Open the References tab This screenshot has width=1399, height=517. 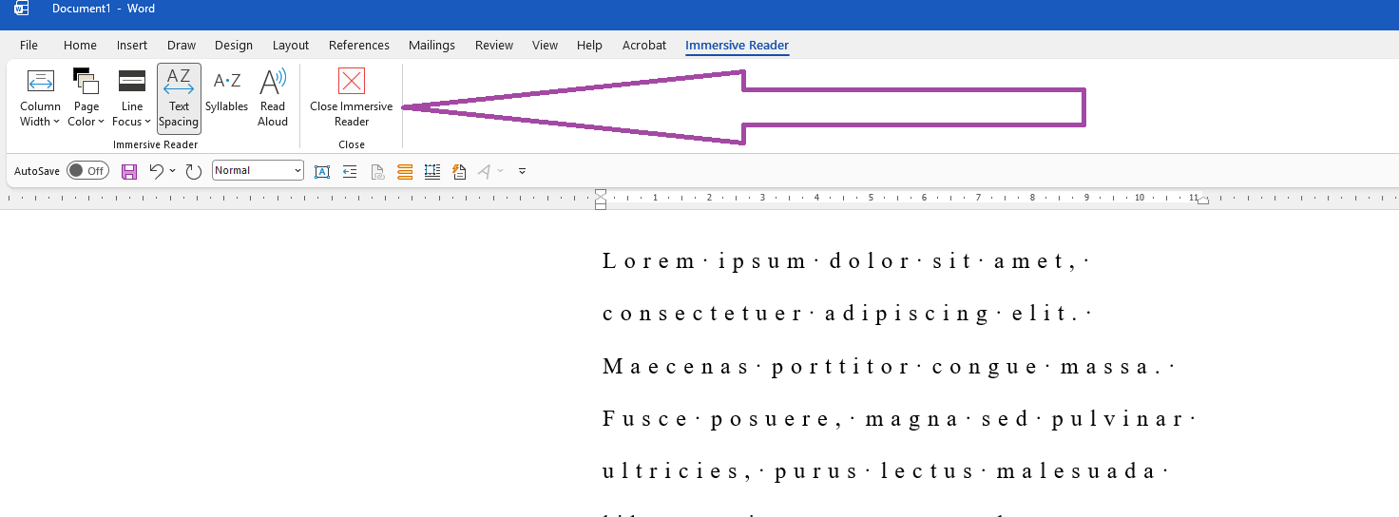tap(359, 45)
